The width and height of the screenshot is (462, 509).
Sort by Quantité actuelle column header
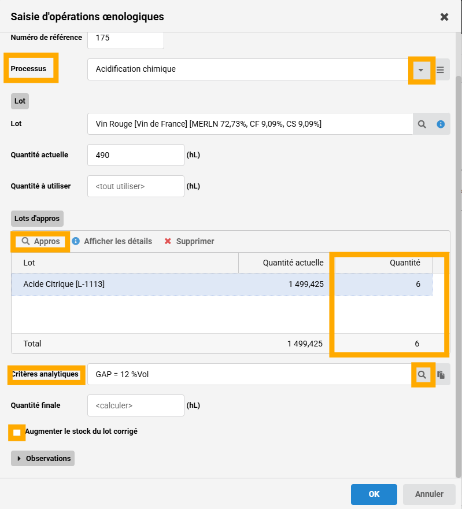pos(286,263)
